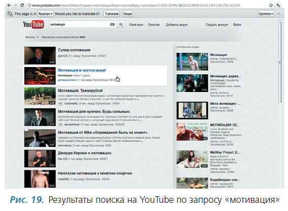288x211 pixels.
Task: Open the Russian language dropdown
Action: tap(45, 14)
